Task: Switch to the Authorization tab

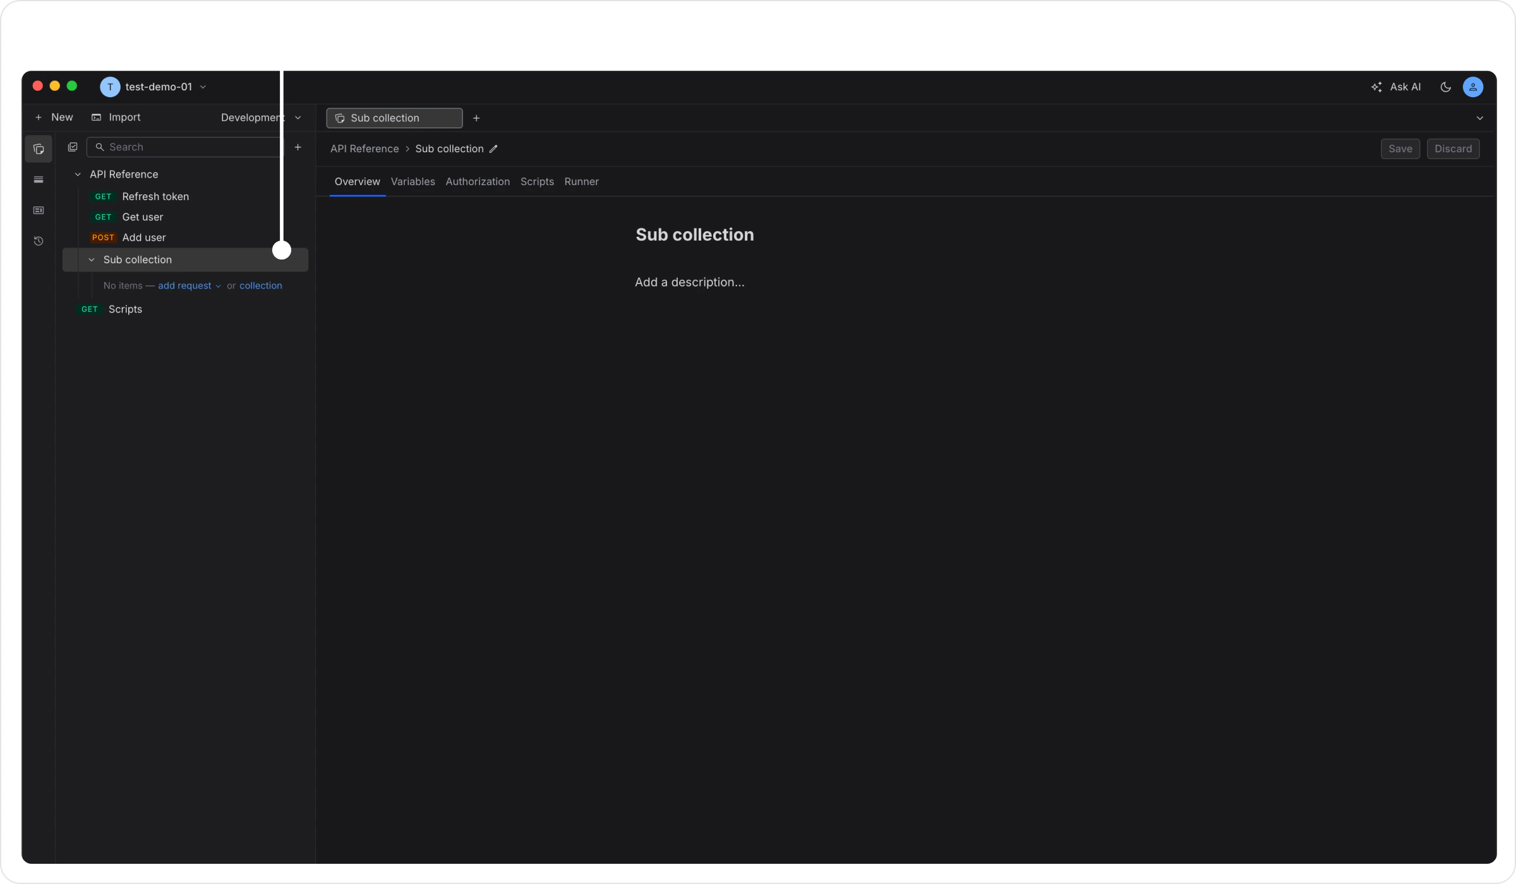Action: [478, 182]
